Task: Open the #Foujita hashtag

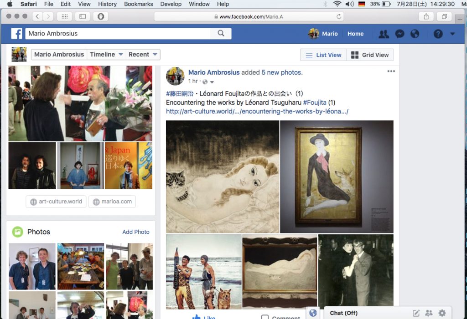Action: 315,102
